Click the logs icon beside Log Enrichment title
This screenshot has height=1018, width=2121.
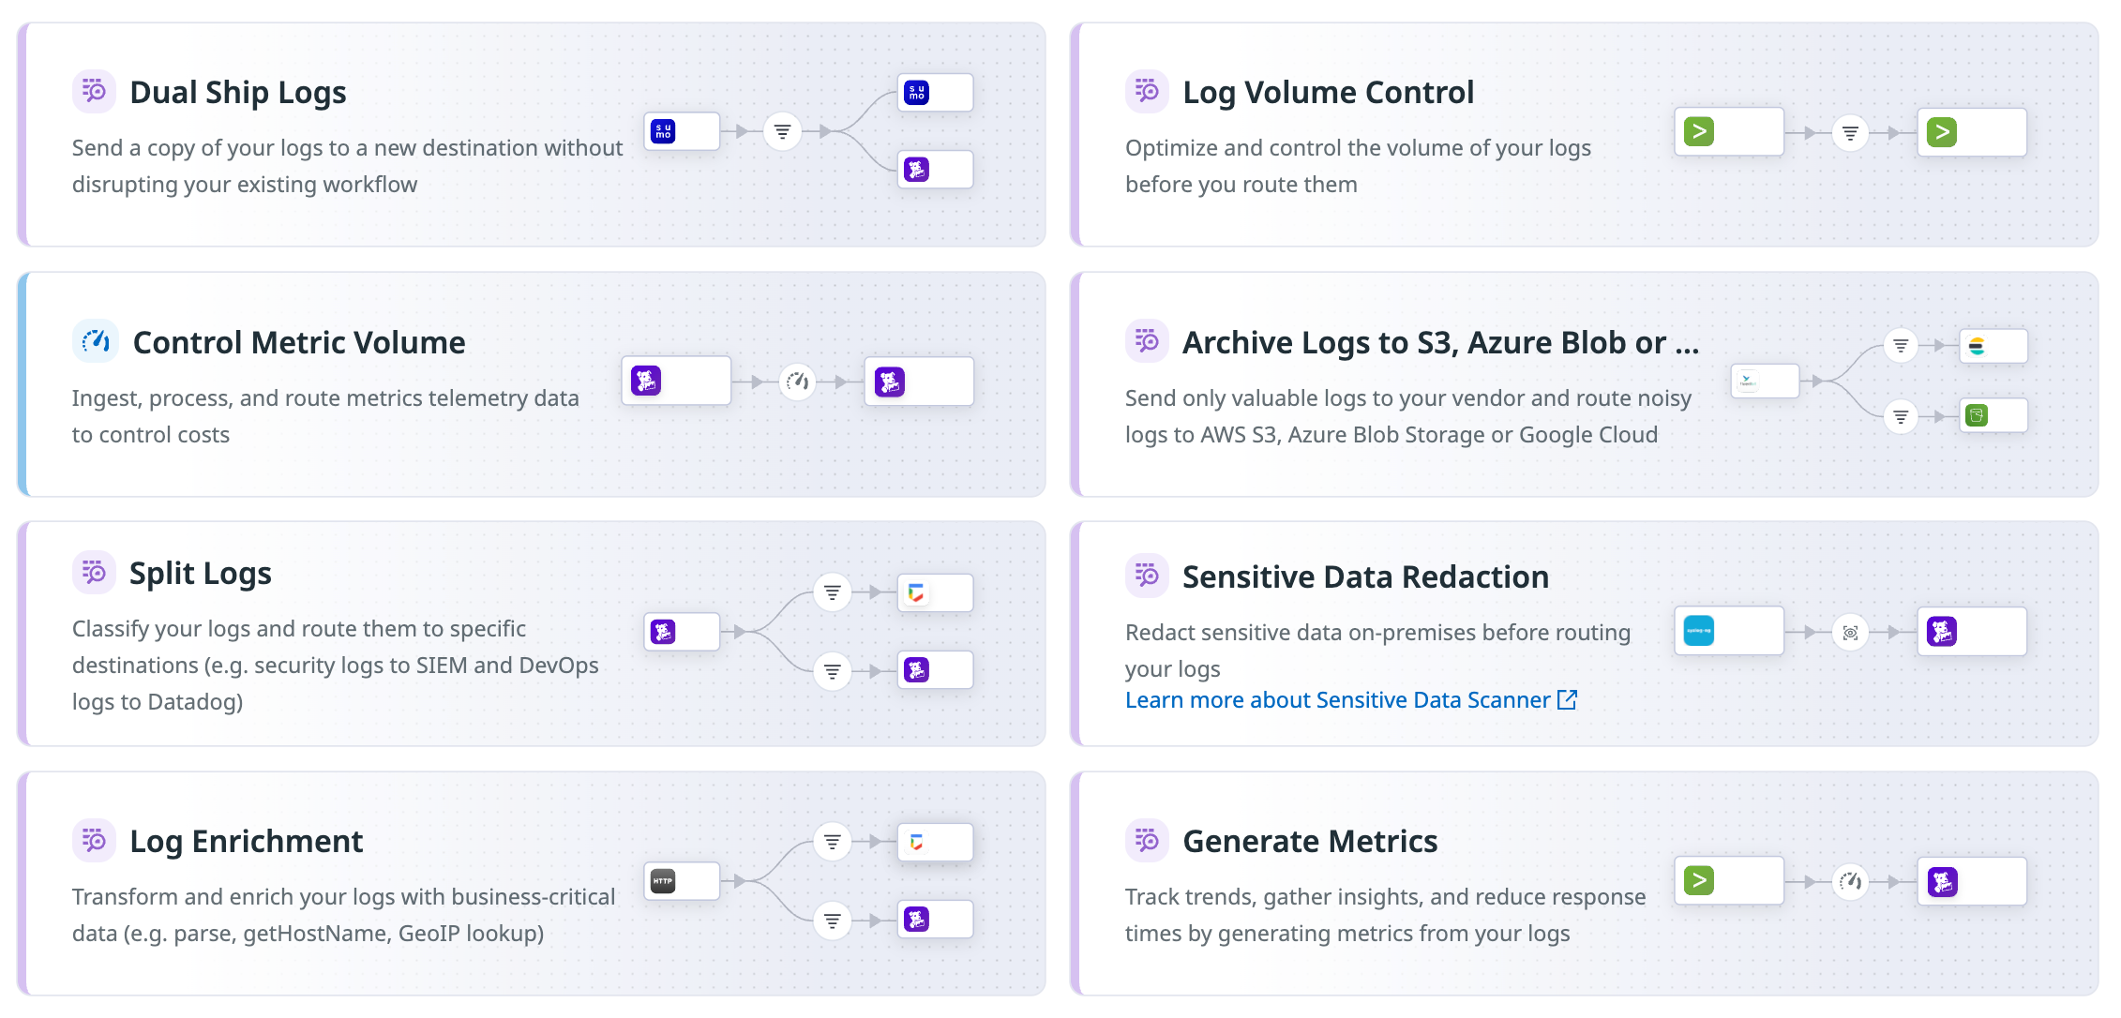point(94,840)
